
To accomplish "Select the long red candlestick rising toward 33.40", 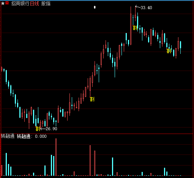I will pos(131,26).
